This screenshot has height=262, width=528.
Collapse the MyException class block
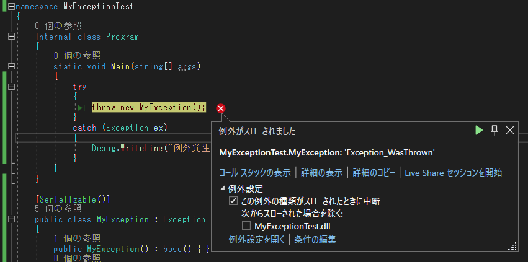point(11,219)
